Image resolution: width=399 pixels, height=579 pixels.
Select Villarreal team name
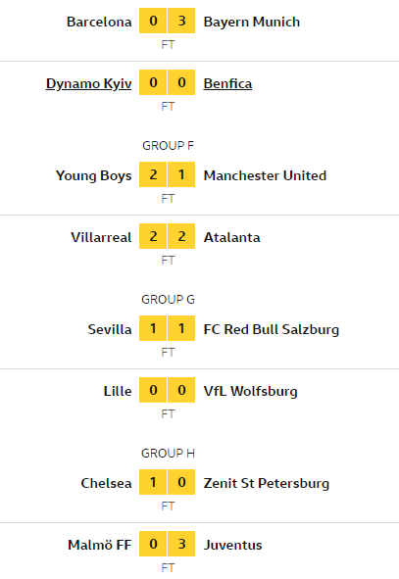click(101, 237)
